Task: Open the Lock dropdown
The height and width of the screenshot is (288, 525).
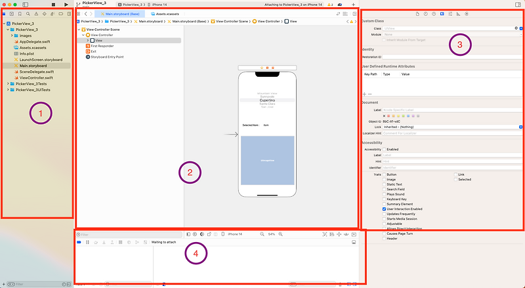Action: (x=452, y=127)
